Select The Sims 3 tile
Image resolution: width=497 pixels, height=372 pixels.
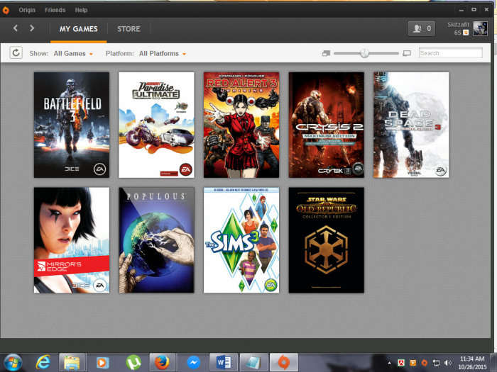tap(241, 240)
